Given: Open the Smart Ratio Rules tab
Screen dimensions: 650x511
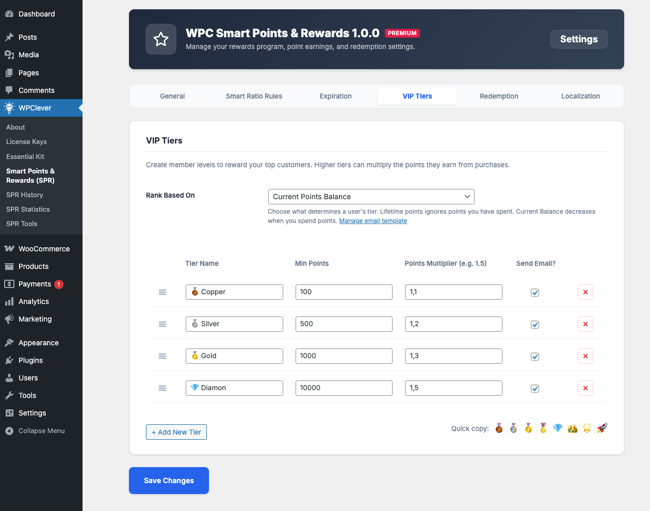Looking at the screenshot, I should pyautogui.click(x=254, y=96).
